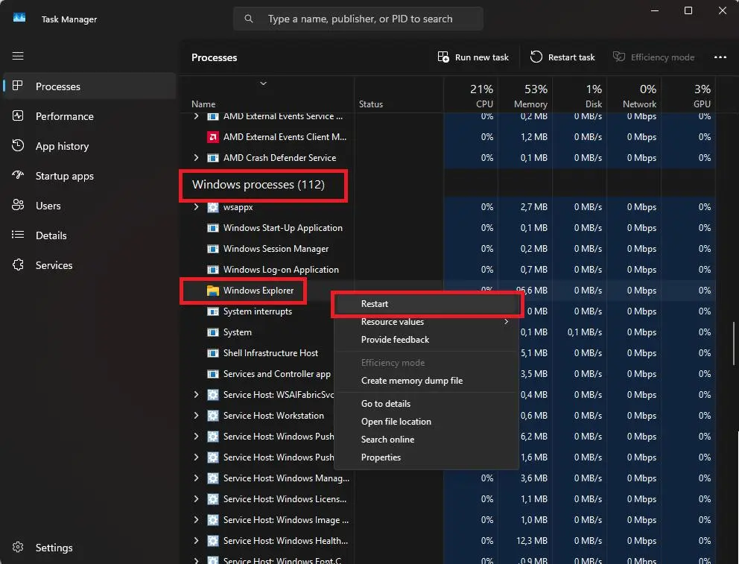Choose Restart in the context menu

(427, 304)
